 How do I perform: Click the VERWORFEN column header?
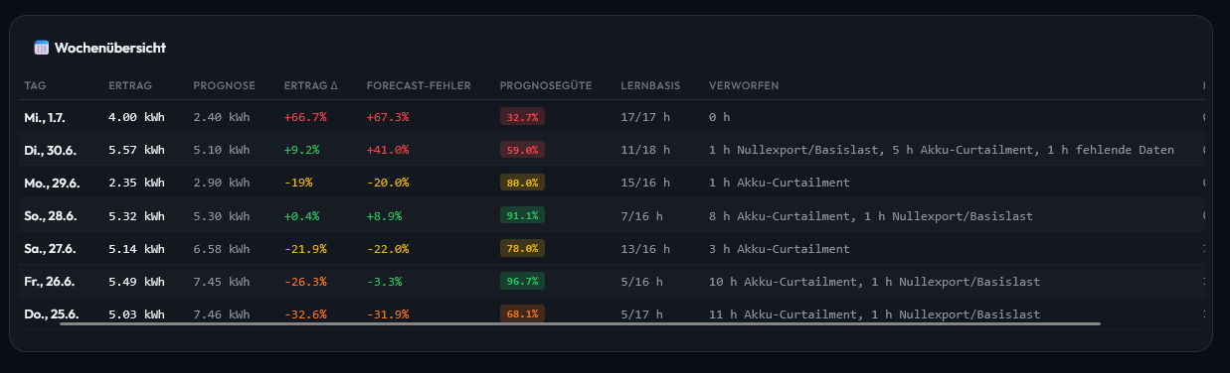point(744,85)
